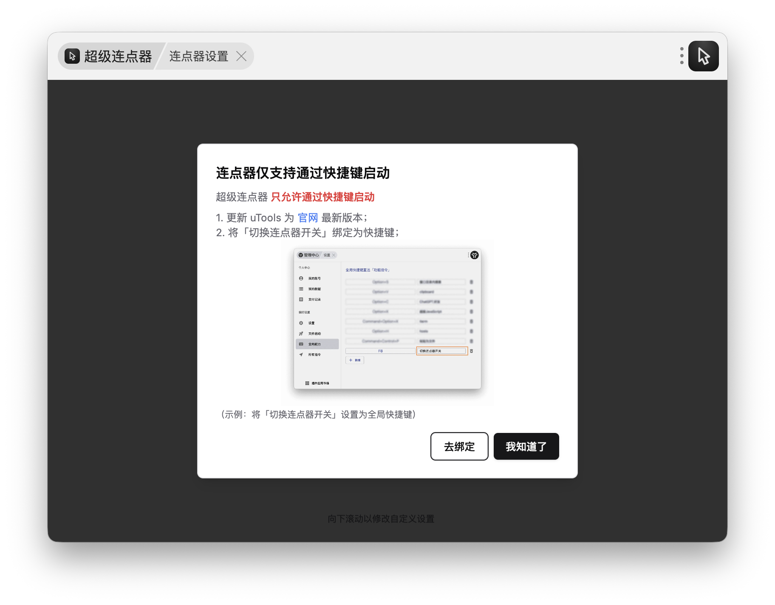775x605 pixels.
Task: Select the 连点器设置 tab
Action: pos(198,56)
